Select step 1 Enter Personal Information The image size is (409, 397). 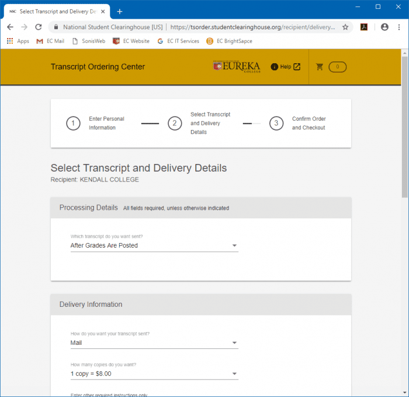pyautogui.click(x=95, y=123)
